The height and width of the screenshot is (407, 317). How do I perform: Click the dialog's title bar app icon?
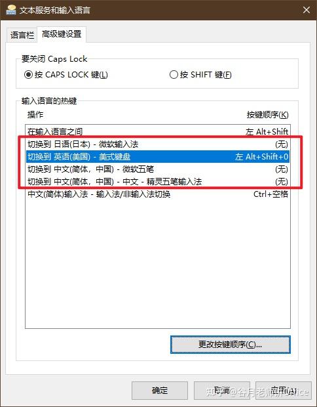point(10,10)
